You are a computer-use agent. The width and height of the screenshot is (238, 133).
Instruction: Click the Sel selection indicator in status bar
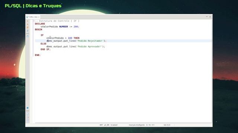coord(167,125)
